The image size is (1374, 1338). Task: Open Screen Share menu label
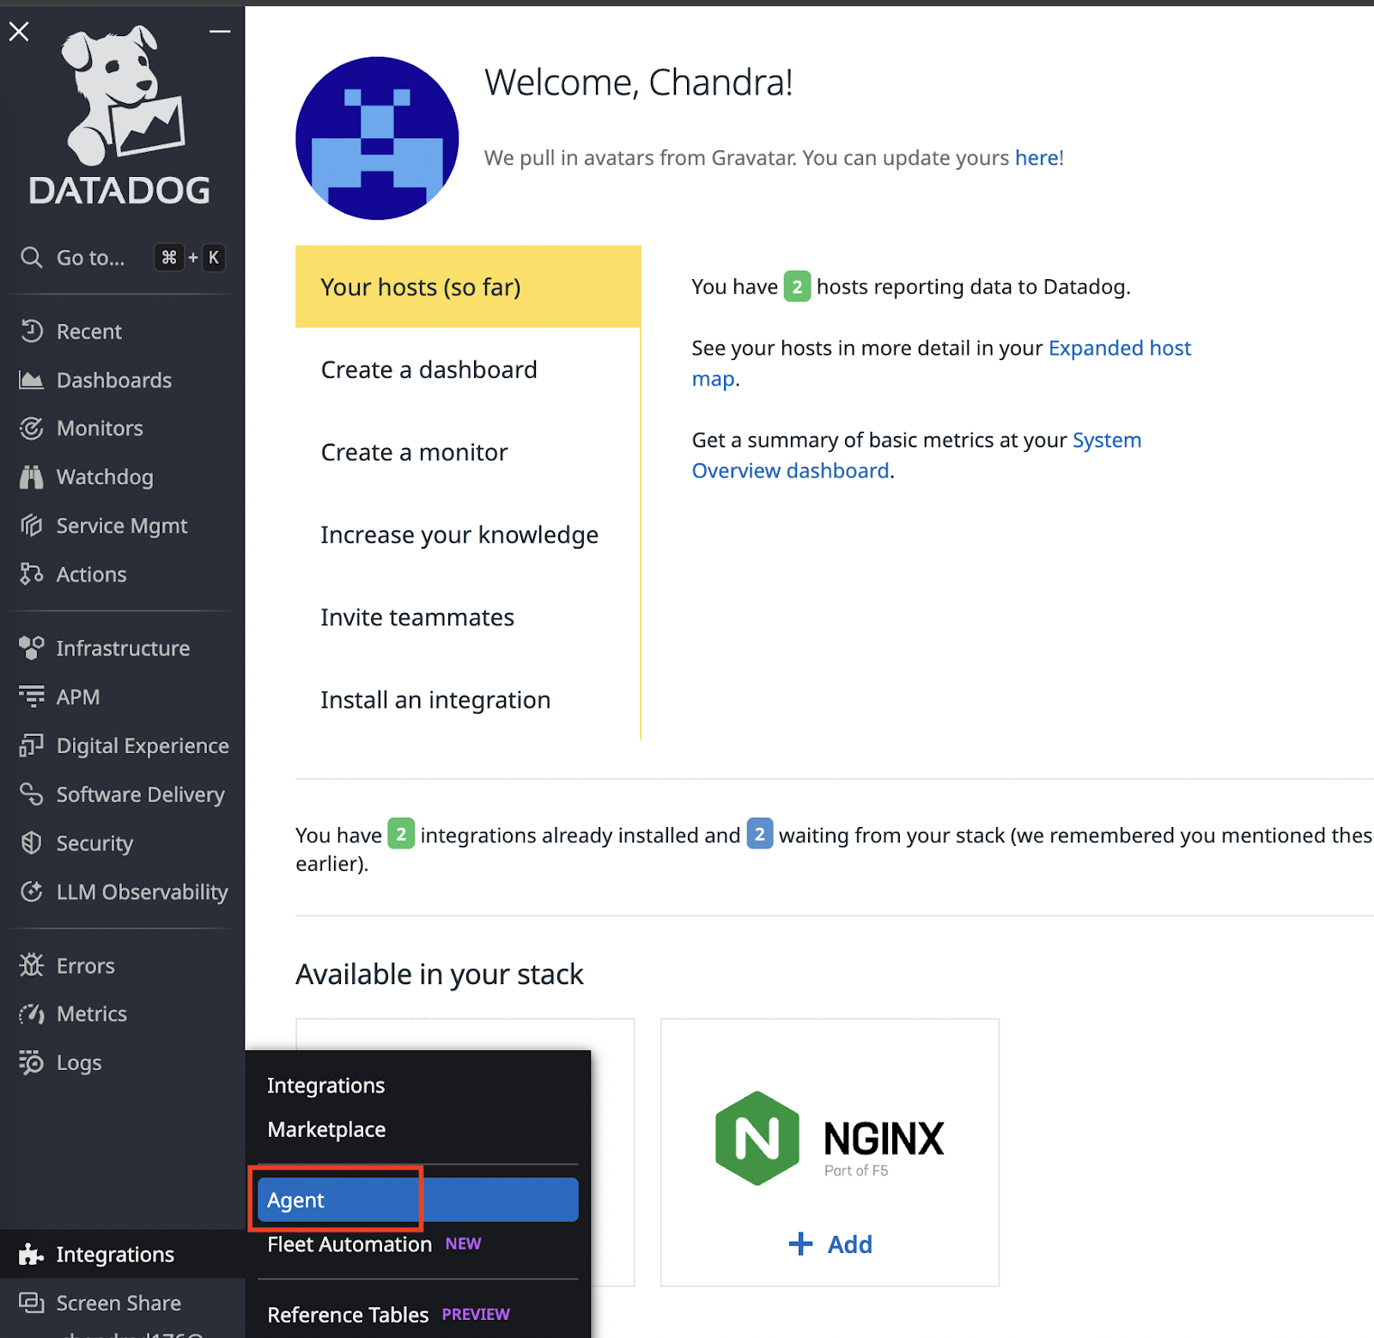point(119,1303)
